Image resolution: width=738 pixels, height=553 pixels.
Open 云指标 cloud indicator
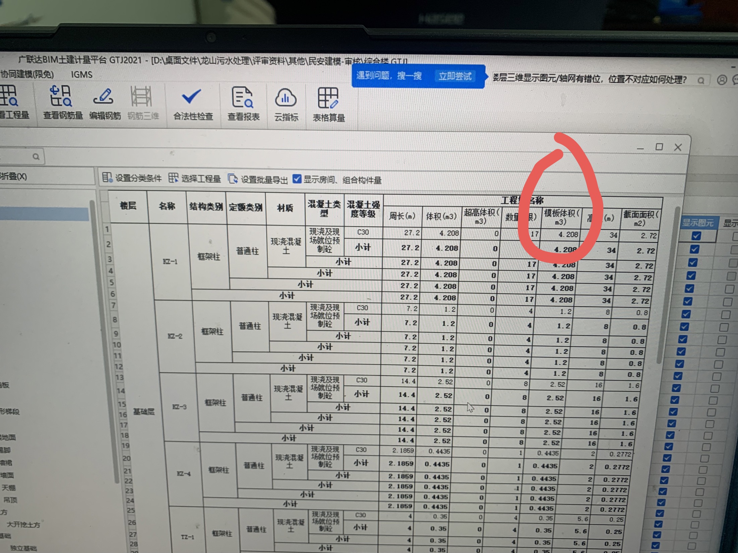point(286,105)
